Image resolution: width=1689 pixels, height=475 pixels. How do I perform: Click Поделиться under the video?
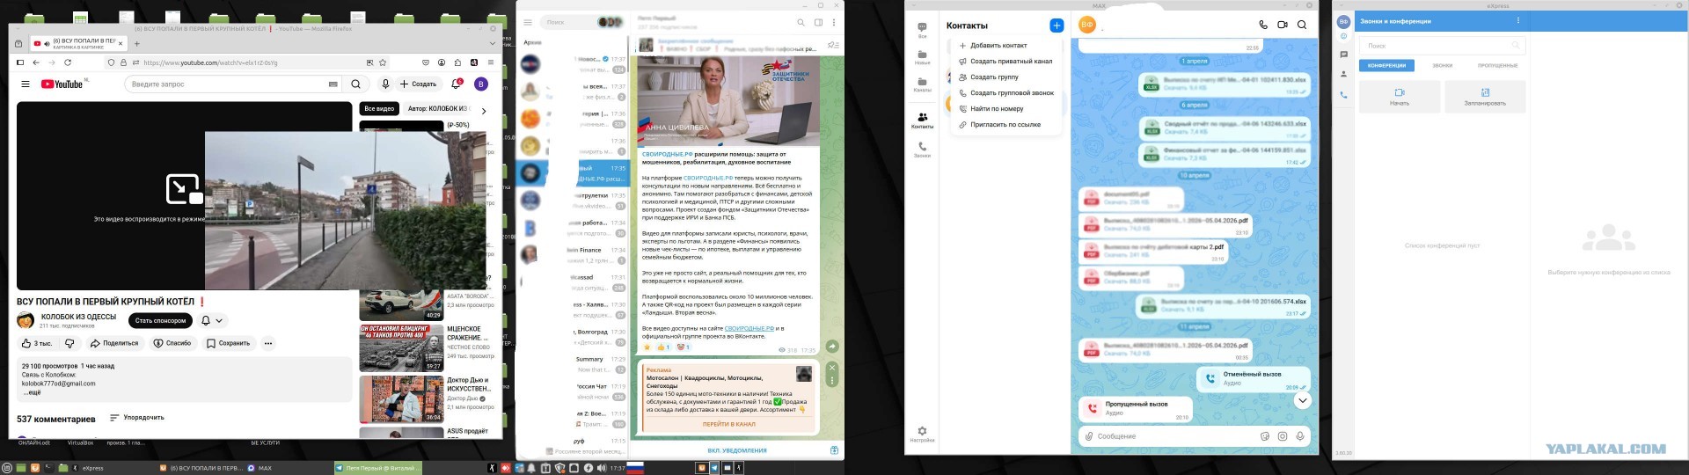(x=113, y=343)
